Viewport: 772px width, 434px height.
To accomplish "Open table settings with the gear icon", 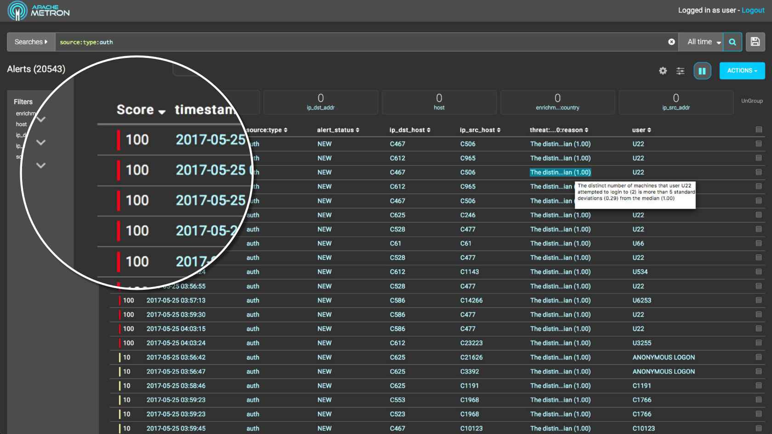I will 663,71.
